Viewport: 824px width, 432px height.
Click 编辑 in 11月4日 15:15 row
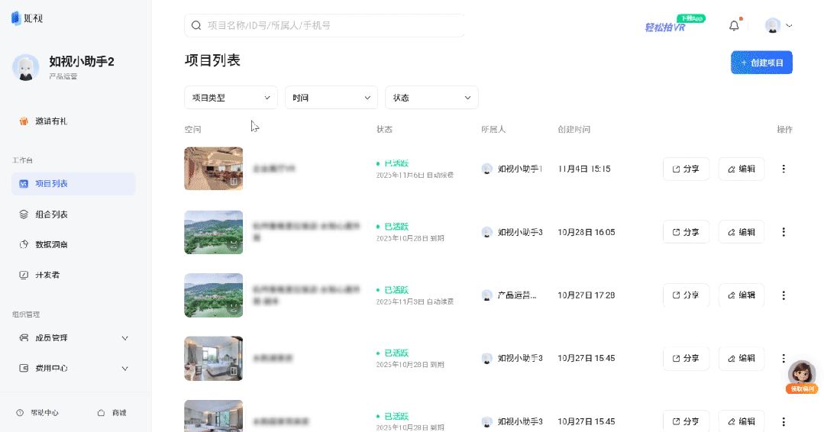pyautogui.click(x=741, y=169)
